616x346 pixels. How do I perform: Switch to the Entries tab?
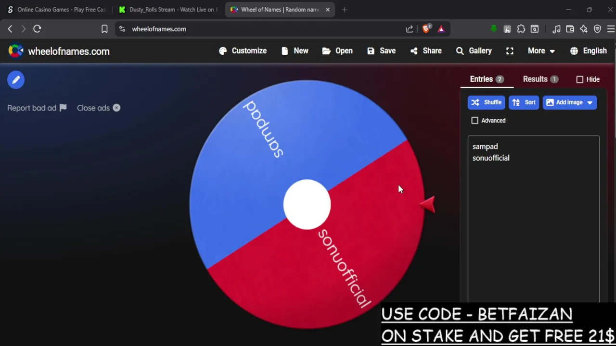point(487,79)
